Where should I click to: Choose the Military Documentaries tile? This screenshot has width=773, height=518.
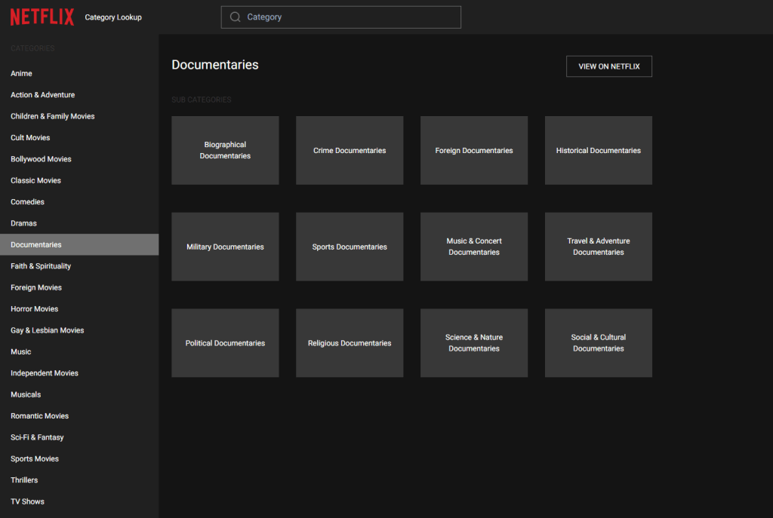(x=225, y=247)
